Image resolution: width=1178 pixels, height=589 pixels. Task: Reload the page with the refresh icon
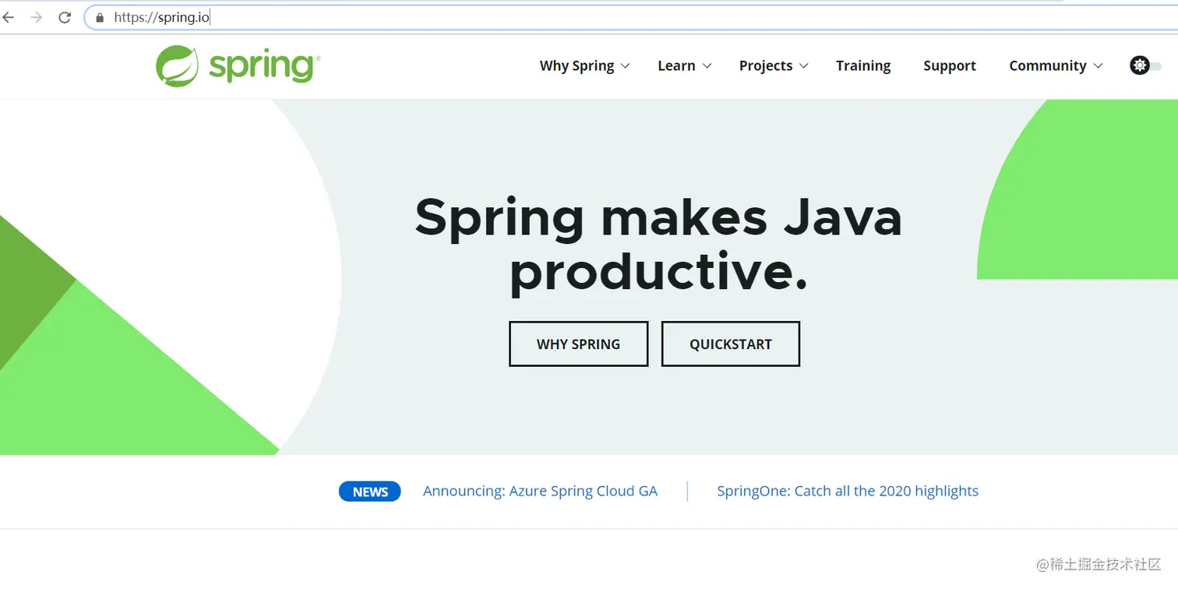pyautogui.click(x=65, y=17)
